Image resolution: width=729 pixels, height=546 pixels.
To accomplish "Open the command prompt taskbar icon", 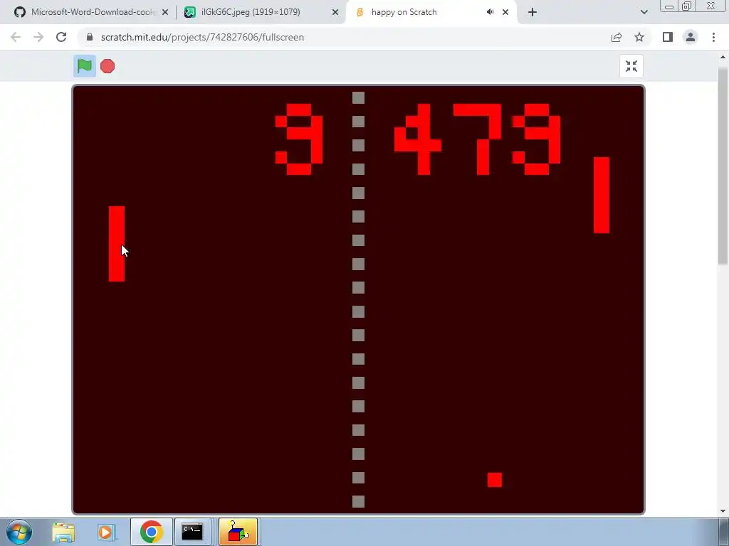I will tap(192, 532).
